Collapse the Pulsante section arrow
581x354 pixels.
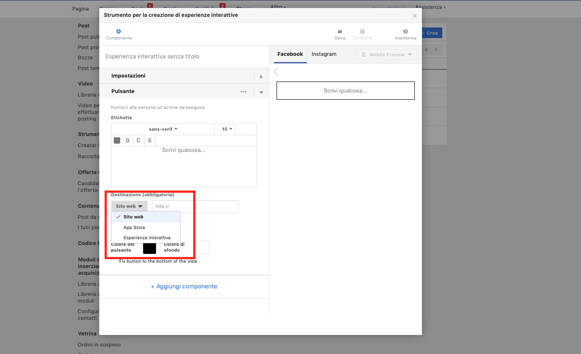click(x=261, y=92)
